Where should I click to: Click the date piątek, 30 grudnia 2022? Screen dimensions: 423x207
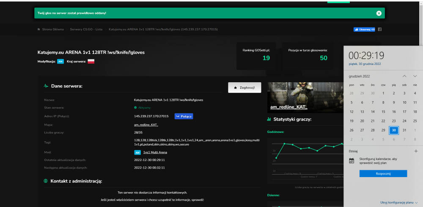click(365, 64)
